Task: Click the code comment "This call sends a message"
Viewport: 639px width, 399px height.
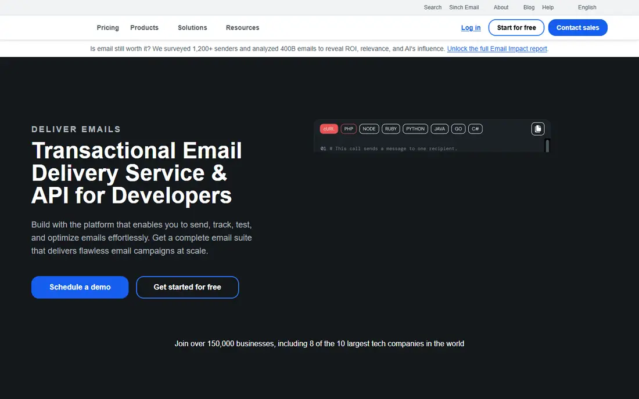Action: click(393, 148)
